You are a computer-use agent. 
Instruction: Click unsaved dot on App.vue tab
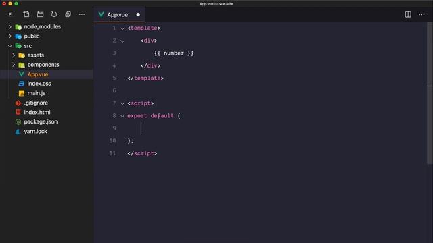(138, 15)
